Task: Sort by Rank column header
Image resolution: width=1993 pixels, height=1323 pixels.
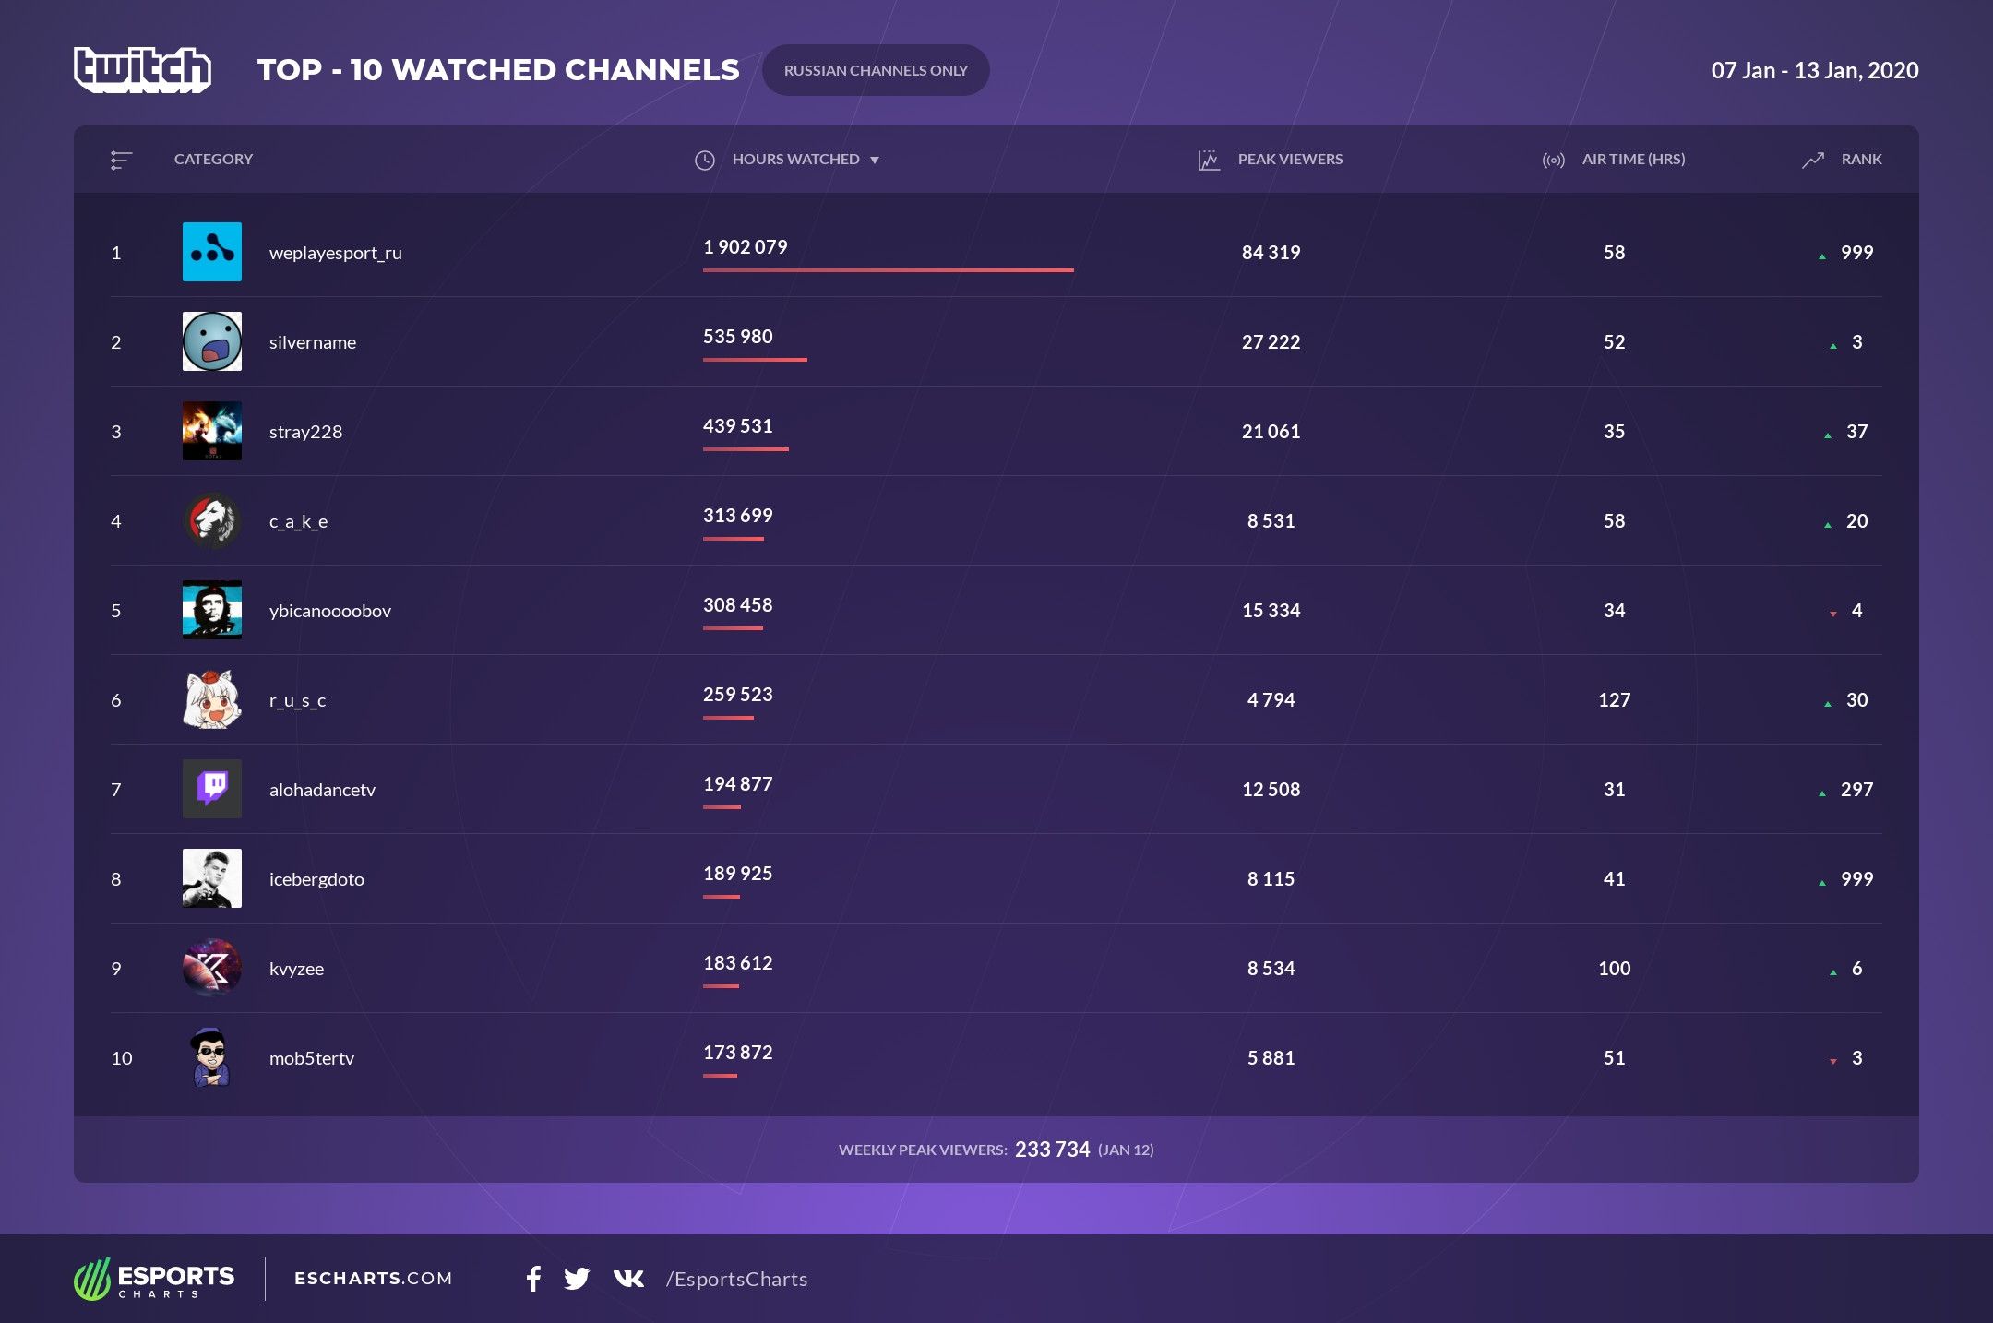Action: point(1861,160)
